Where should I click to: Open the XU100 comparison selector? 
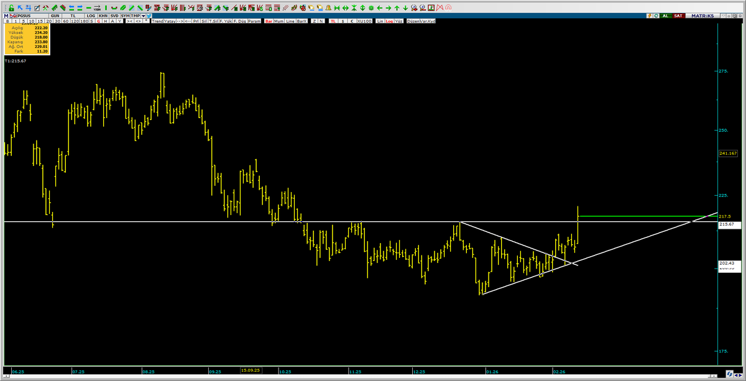365,21
